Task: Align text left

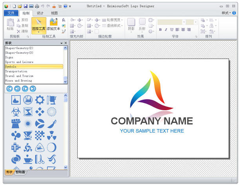Action: (x=177, y=30)
